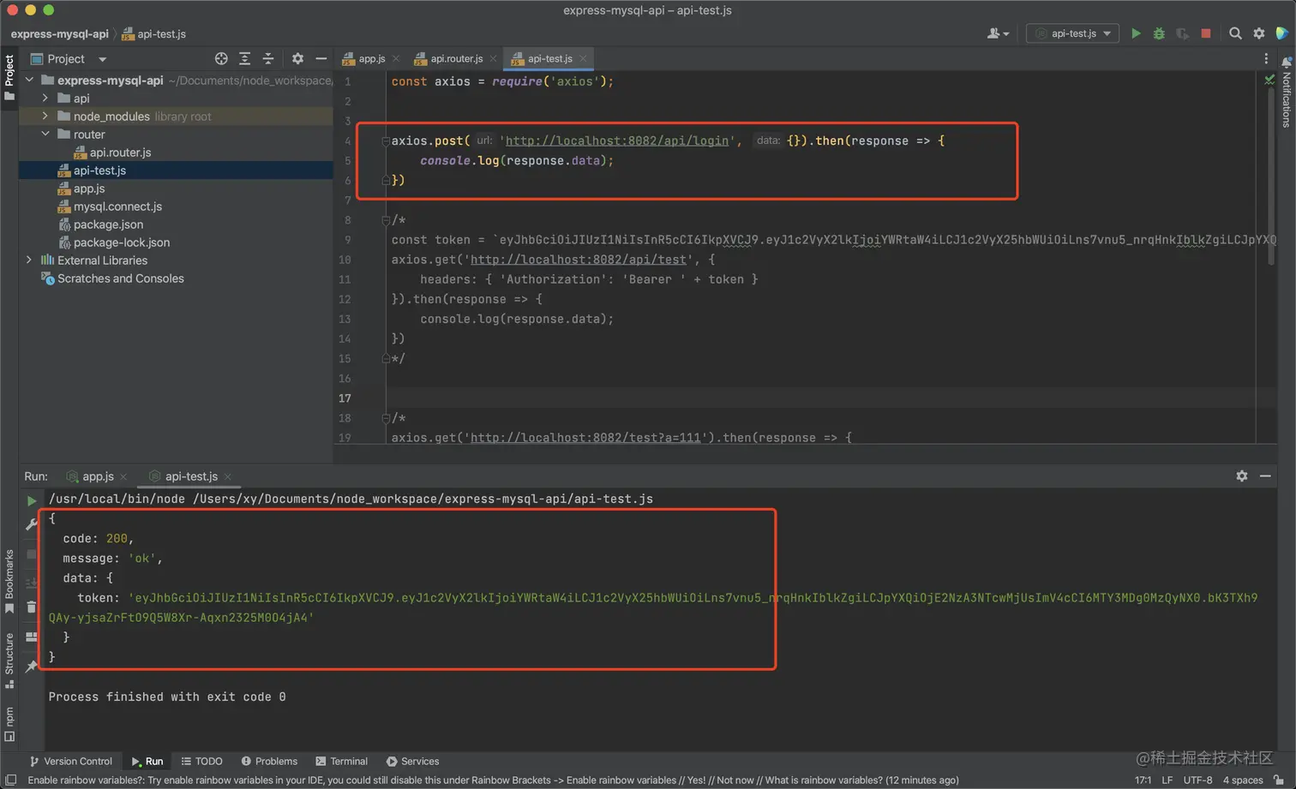Select the api-test.js Run tab
This screenshot has height=789, width=1296.
pos(190,475)
